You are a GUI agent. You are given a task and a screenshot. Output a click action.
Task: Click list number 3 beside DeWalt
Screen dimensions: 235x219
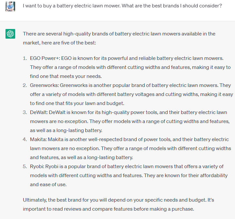pos(24,112)
